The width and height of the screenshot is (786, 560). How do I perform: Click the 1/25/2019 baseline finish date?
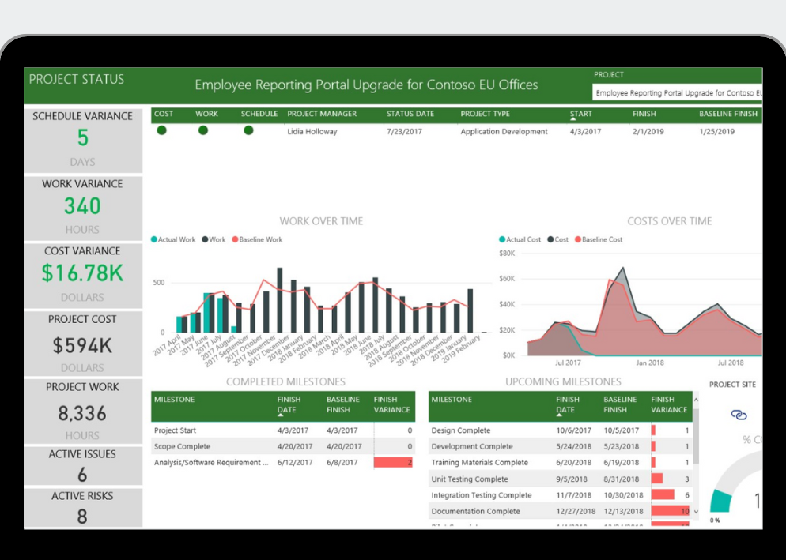(717, 131)
